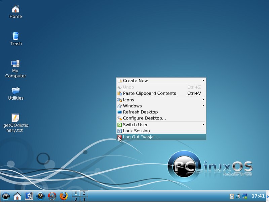
Task: Click the 17:41 panel clock
Action: coord(258,196)
